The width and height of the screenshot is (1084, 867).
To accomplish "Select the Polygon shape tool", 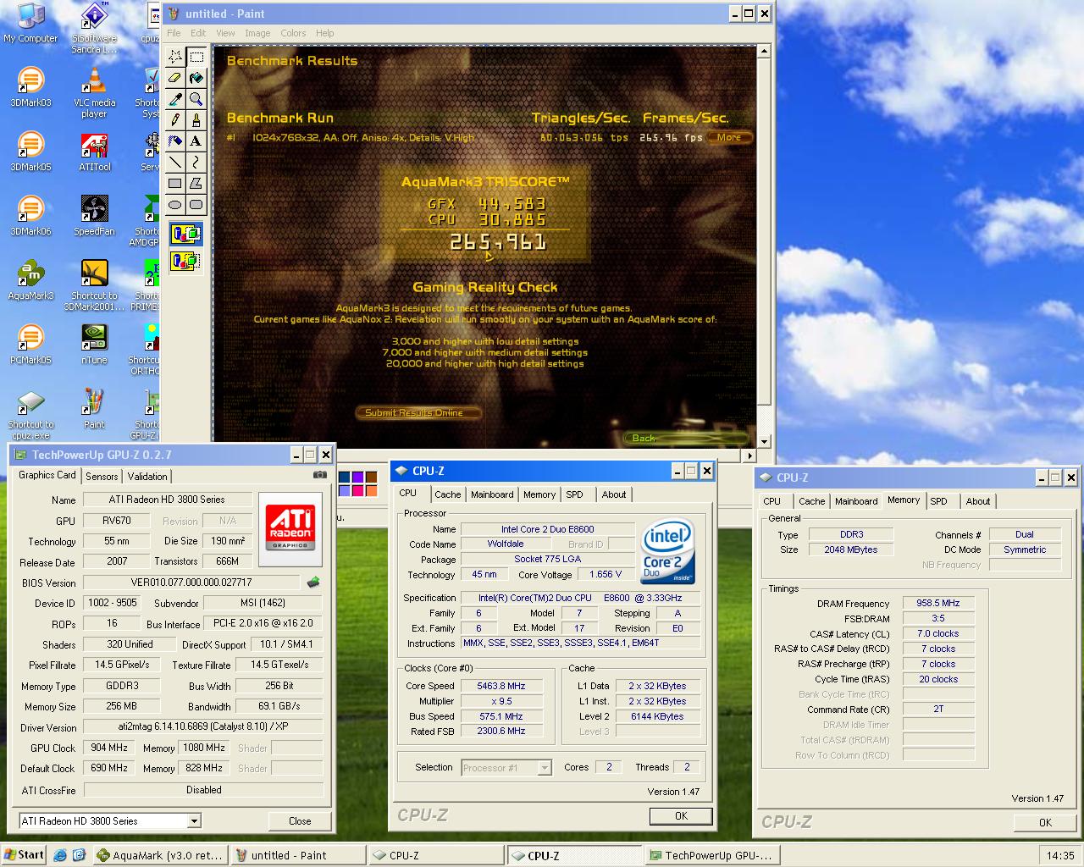I will [196, 183].
